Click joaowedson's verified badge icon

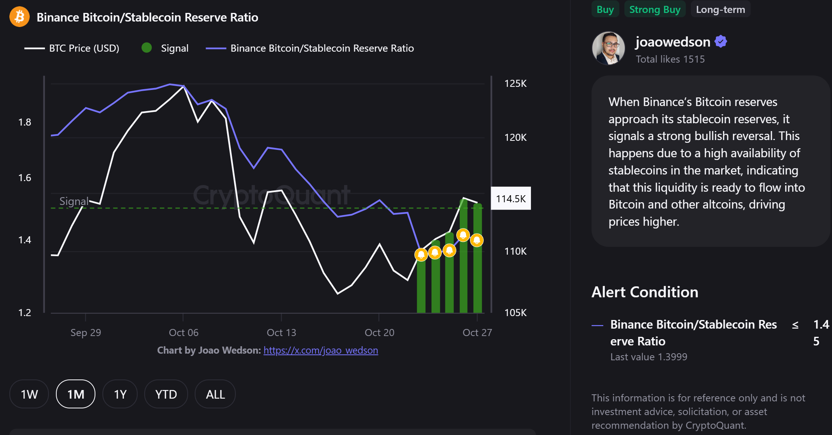(x=721, y=41)
